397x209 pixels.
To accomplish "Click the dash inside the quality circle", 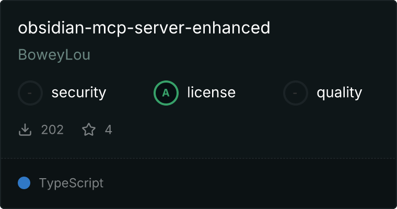I will 295,93.
